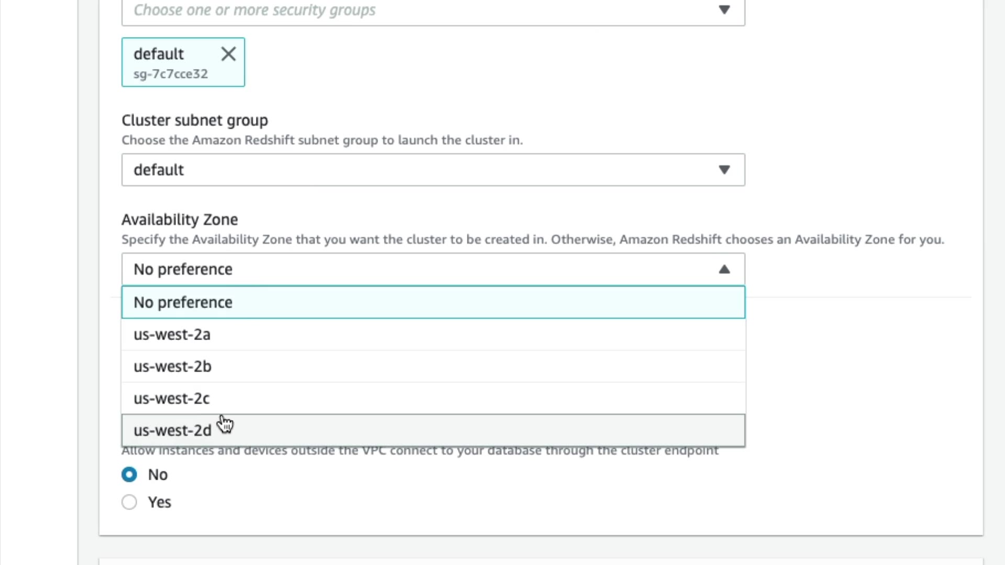Viewport: 1005px width, 565px height.
Task: Choose us-west-2b availability zone
Action: point(172,367)
